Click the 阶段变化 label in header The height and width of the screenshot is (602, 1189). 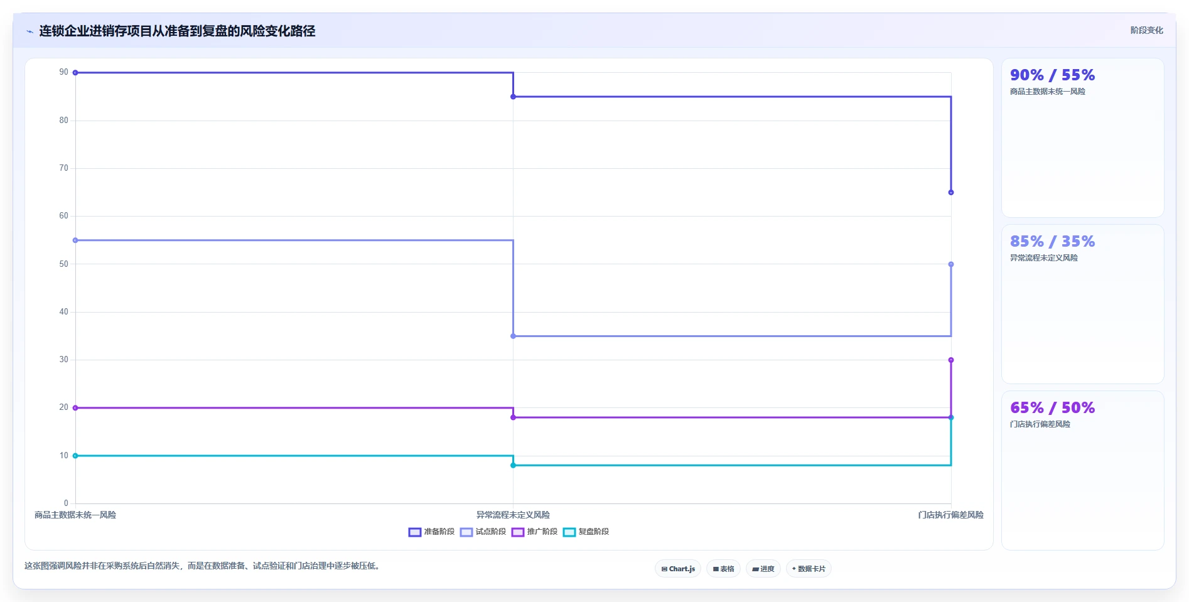(1146, 30)
